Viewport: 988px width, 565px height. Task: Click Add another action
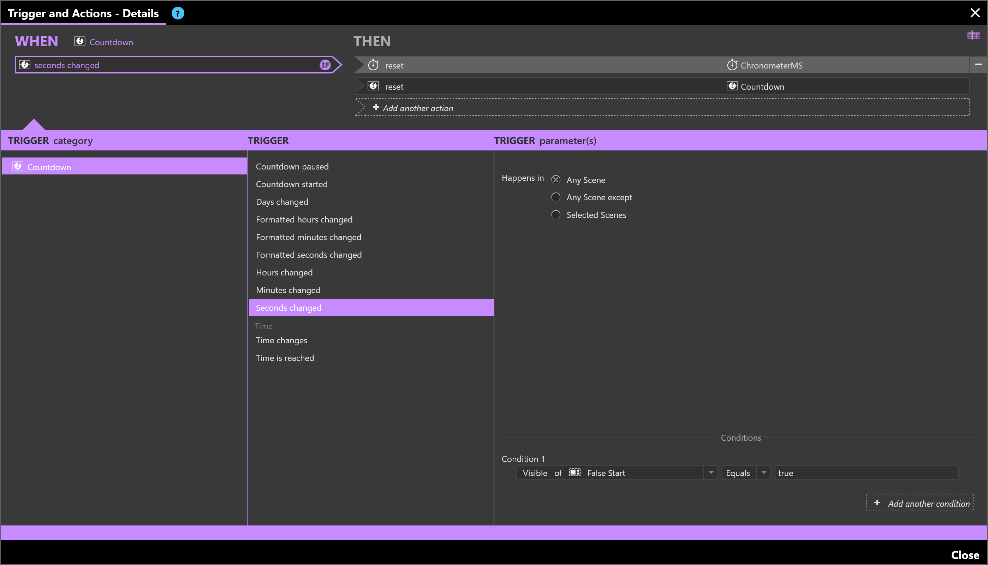(x=662, y=107)
